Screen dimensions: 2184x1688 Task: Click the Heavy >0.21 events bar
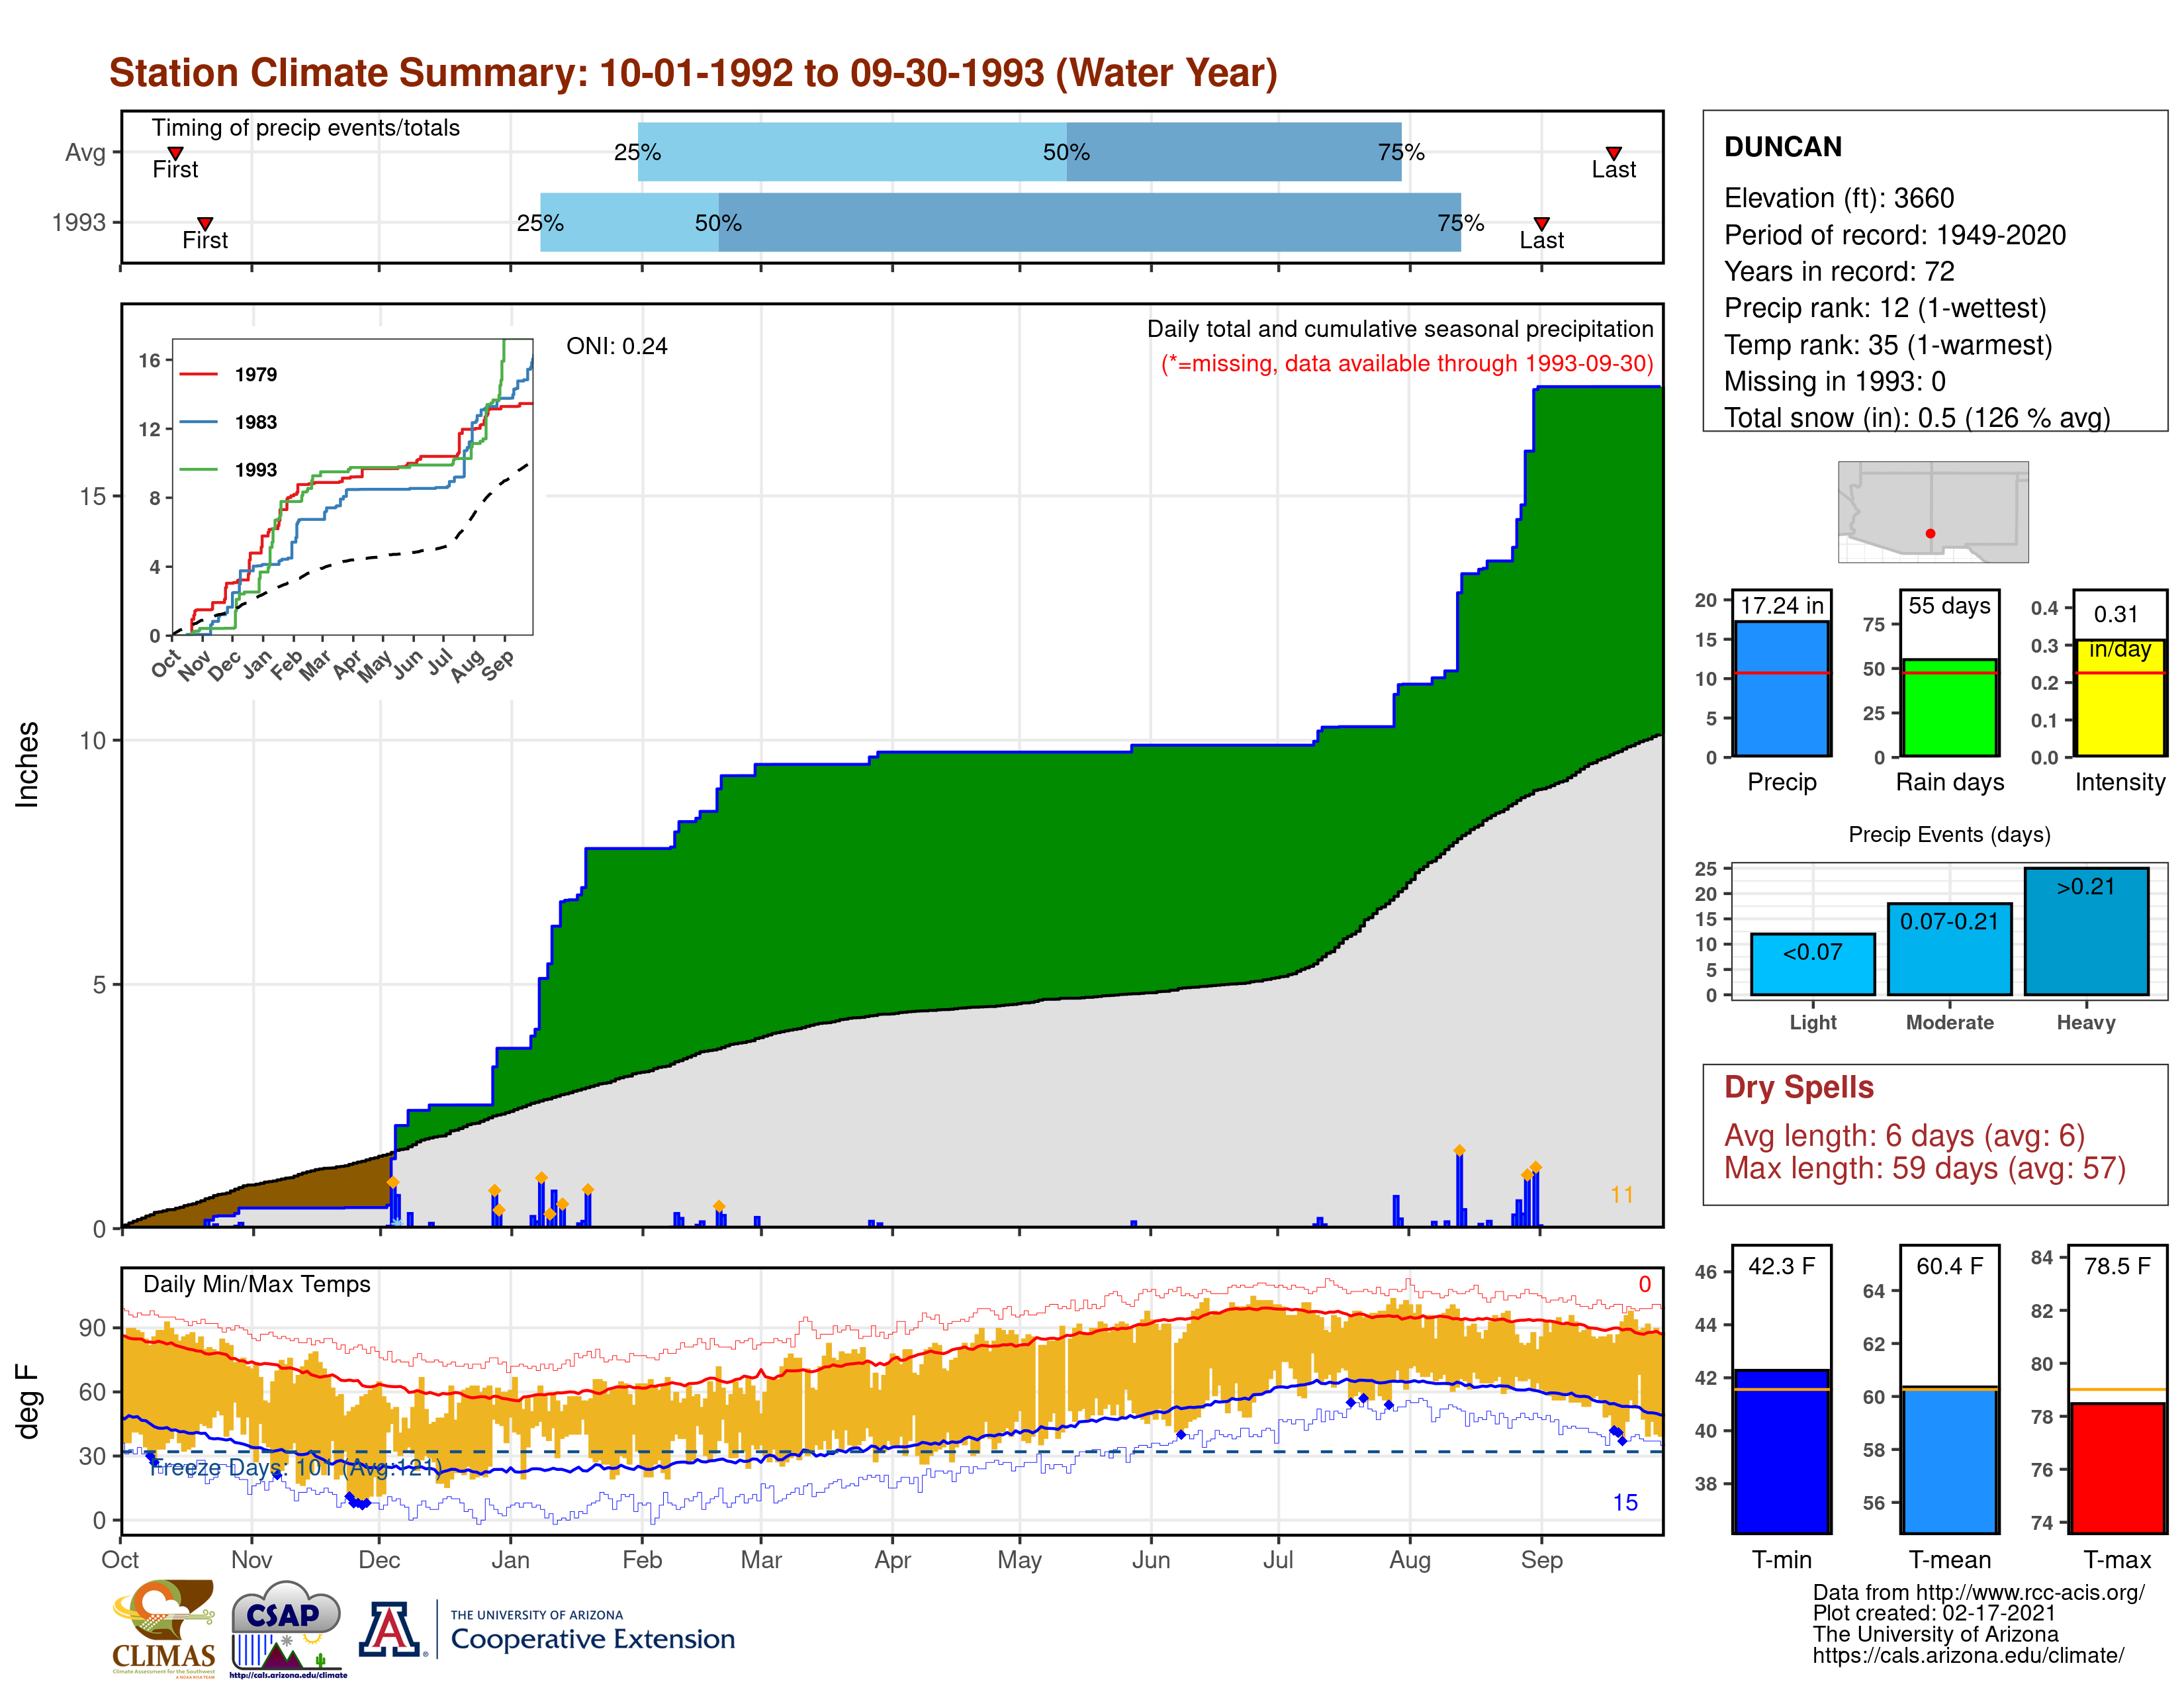coord(2086,931)
